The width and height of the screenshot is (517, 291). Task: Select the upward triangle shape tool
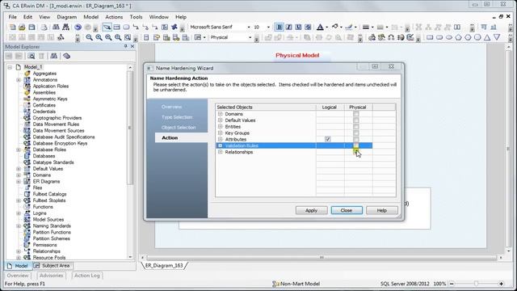click(x=487, y=38)
